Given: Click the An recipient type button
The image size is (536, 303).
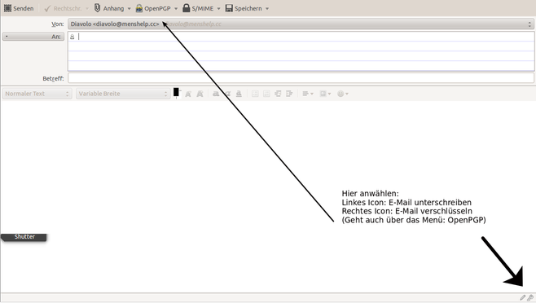Looking at the screenshot, I should 33,37.
